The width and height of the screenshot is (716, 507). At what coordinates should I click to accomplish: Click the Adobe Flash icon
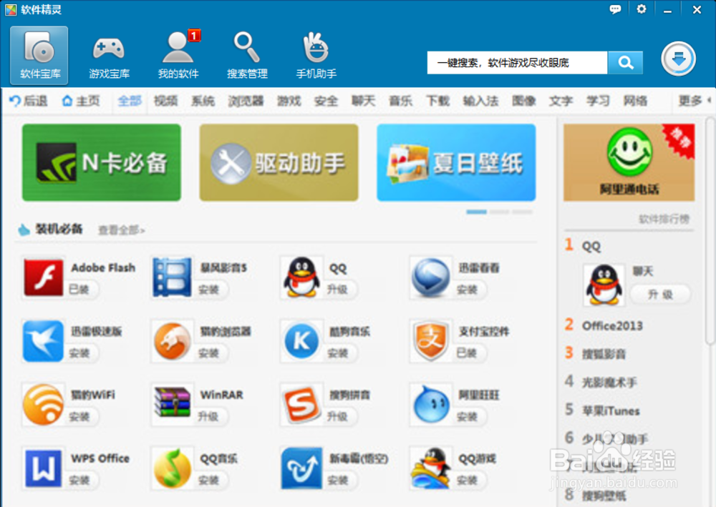[x=44, y=277]
